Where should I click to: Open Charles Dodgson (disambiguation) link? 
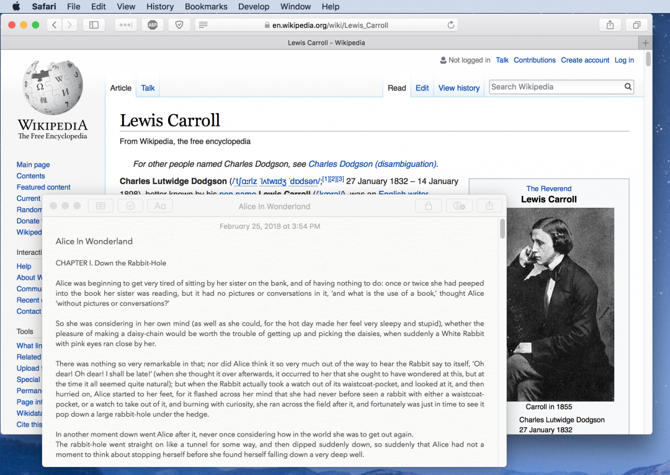(372, 164)
